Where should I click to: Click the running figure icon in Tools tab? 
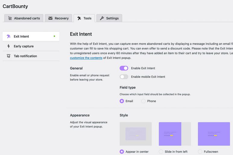(79, 18)
